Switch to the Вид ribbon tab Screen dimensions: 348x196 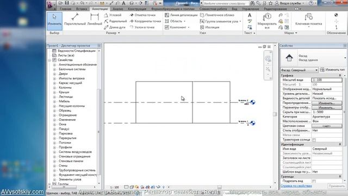234,9
